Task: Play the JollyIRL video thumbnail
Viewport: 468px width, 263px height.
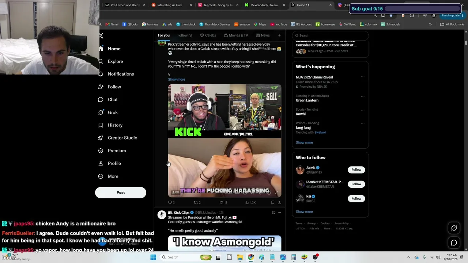Action: pyautogui.click(x=224, y=141)
